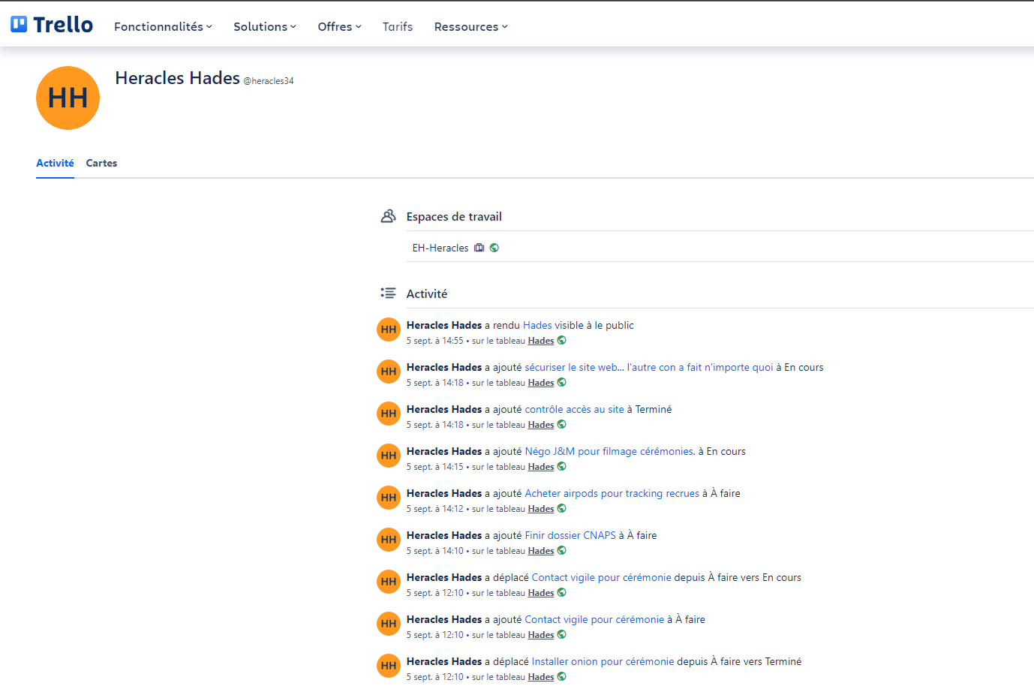
Task: Click the large orange HH profile avatar
Action: [x=68, y=98]
